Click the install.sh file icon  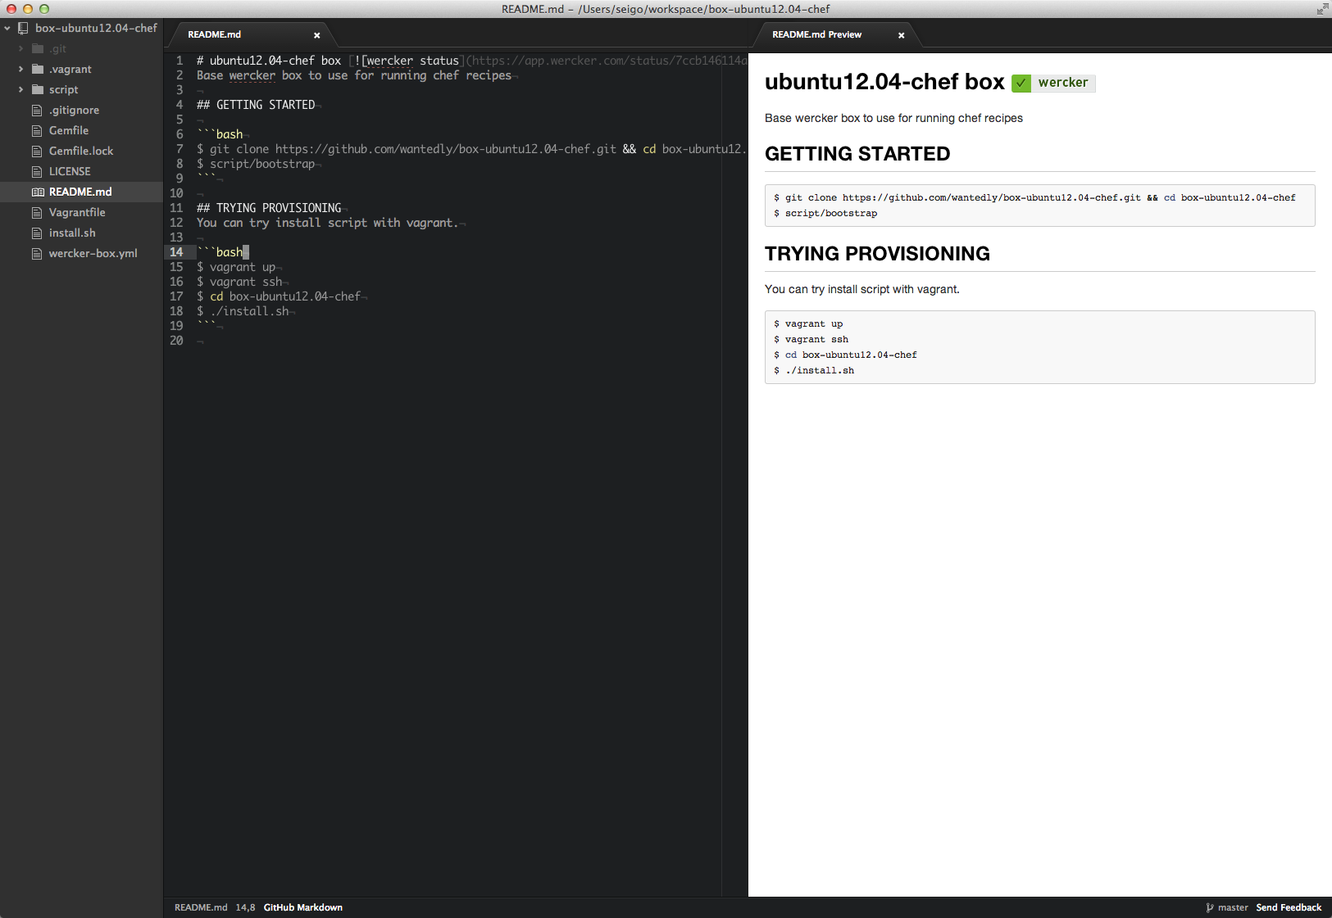38,233
